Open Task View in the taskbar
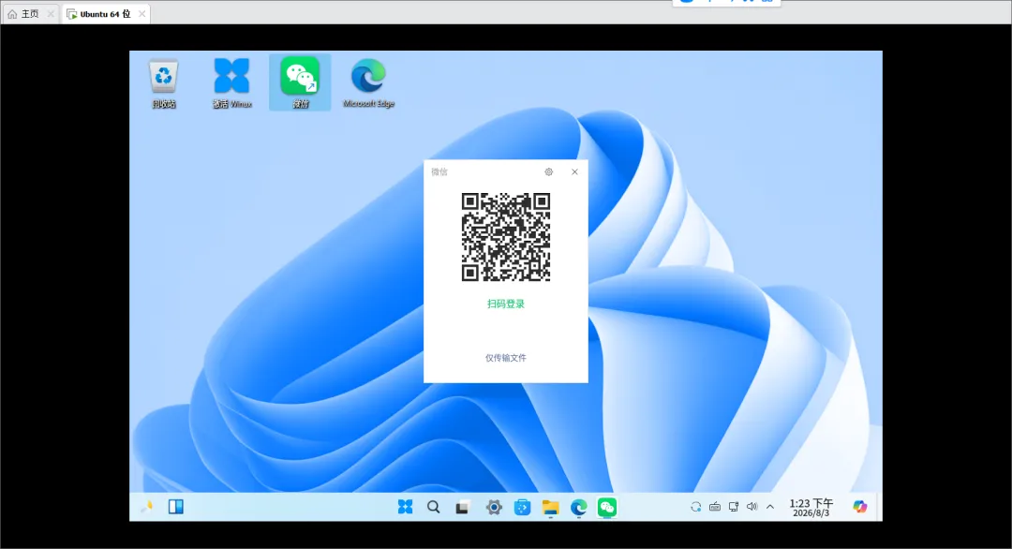Viewport: 1012px width, 549px height. point(462,507)
